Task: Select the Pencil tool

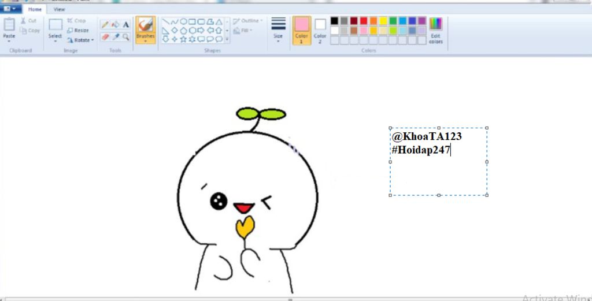Action: tap(105, 25)
